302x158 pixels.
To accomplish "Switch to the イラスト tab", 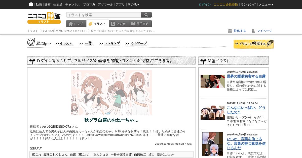I will point(98,24).
